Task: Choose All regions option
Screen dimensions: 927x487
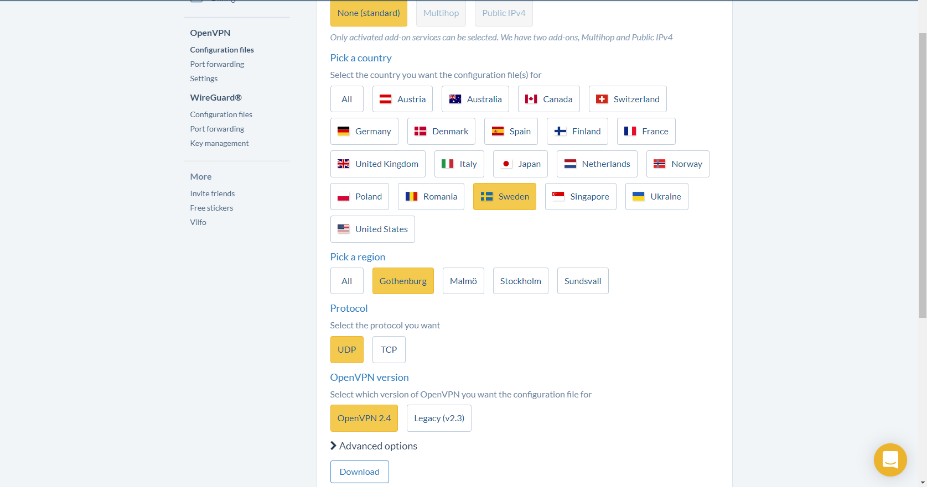Action: pos(347,281)
